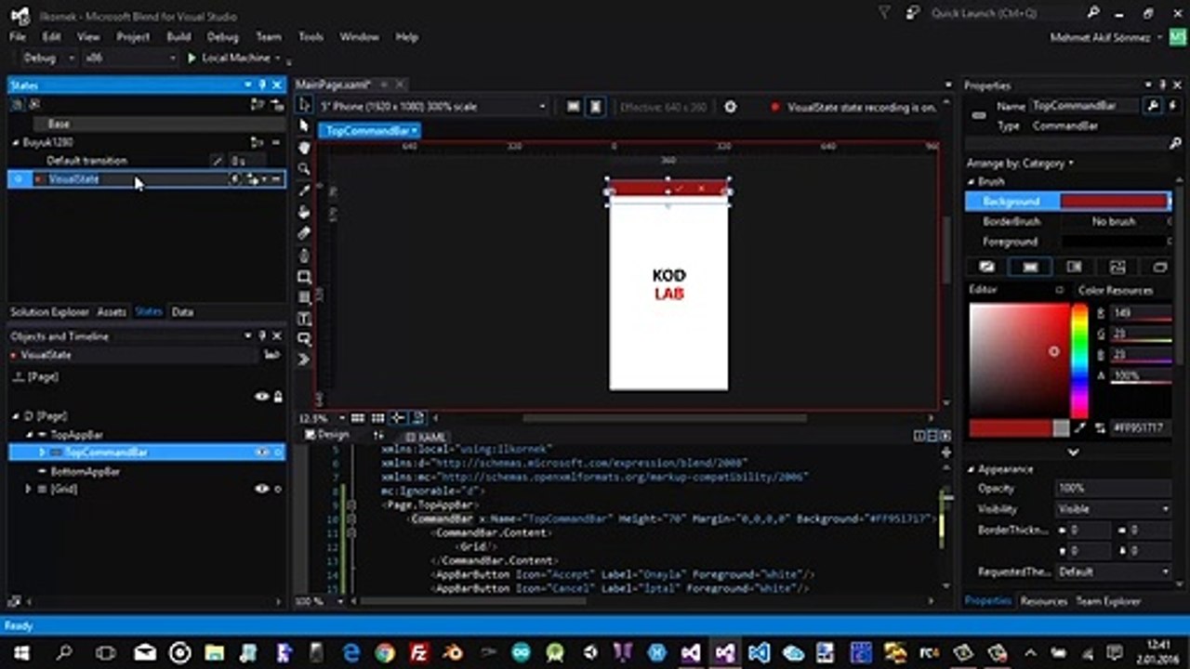Click the Properties wrench button

coord(1153,106)
